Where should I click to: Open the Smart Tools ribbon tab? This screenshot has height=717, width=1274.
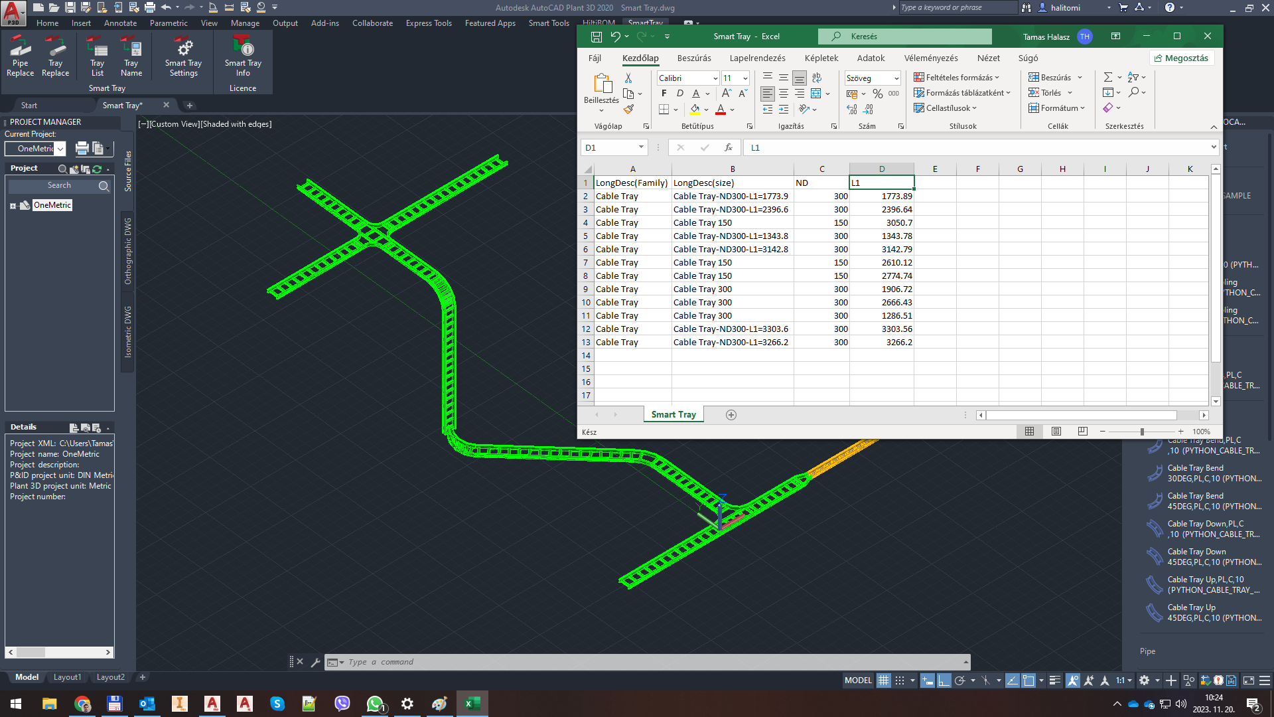(549, 23)
